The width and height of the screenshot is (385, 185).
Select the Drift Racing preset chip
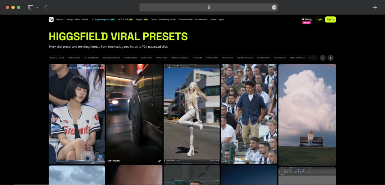point(74,58)
